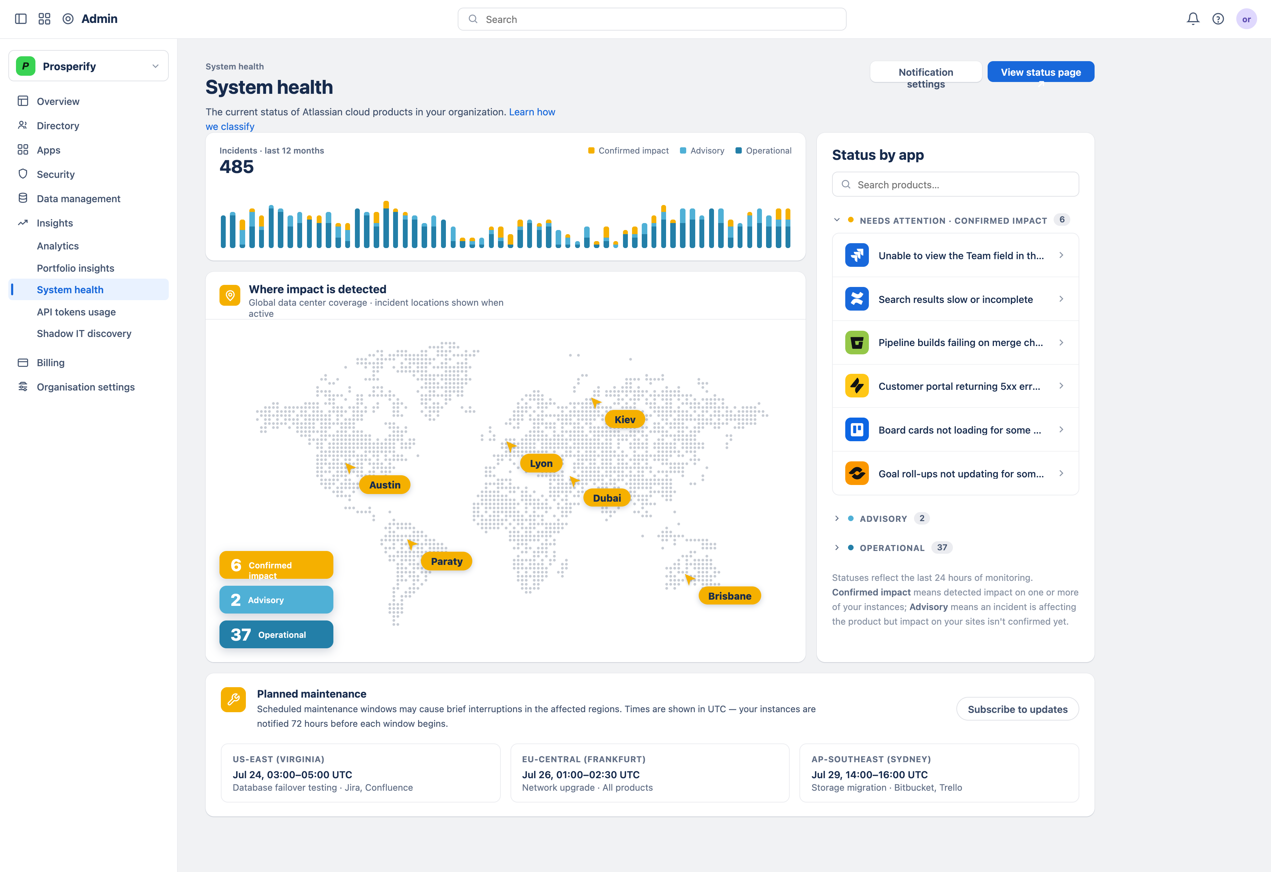Open chevron for Customer portal 5xx incident
The image size is (1271, 872).
point(1061,386)
